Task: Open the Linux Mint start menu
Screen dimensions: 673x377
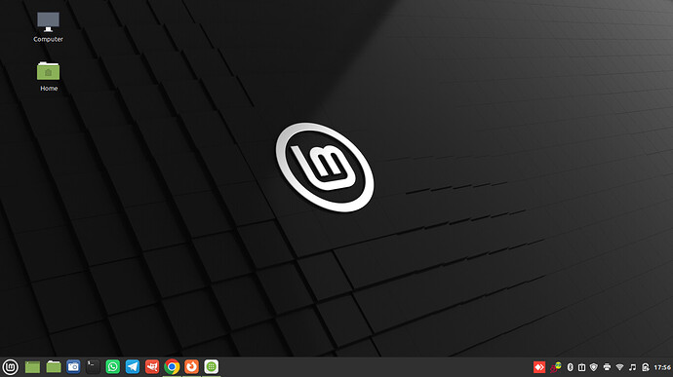Action: [11, 367]
